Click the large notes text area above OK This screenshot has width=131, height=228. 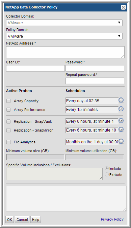point(66,199)
